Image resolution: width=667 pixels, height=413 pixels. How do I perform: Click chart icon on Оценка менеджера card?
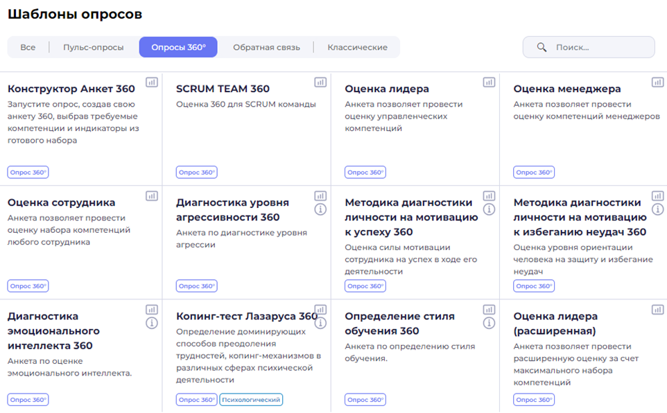point(657,82)
